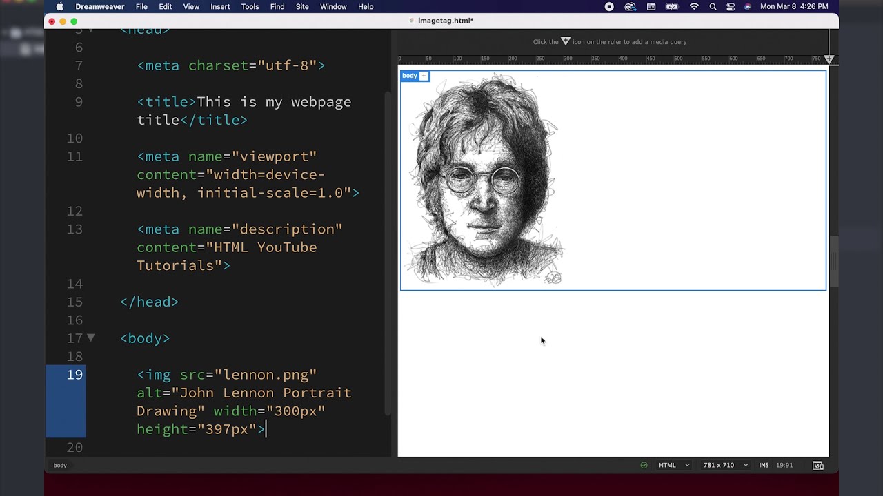Image resolution: width=883 pixels, height=496 pixels.
Task: Open the Apple menu
Action: point(59,6)
